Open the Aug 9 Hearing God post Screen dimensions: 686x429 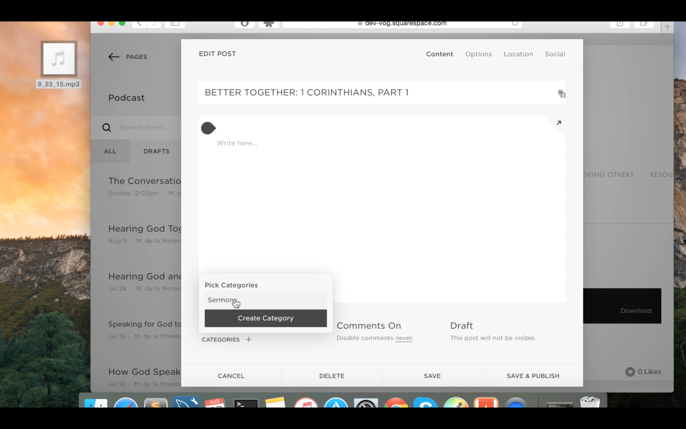click(145, 234)
